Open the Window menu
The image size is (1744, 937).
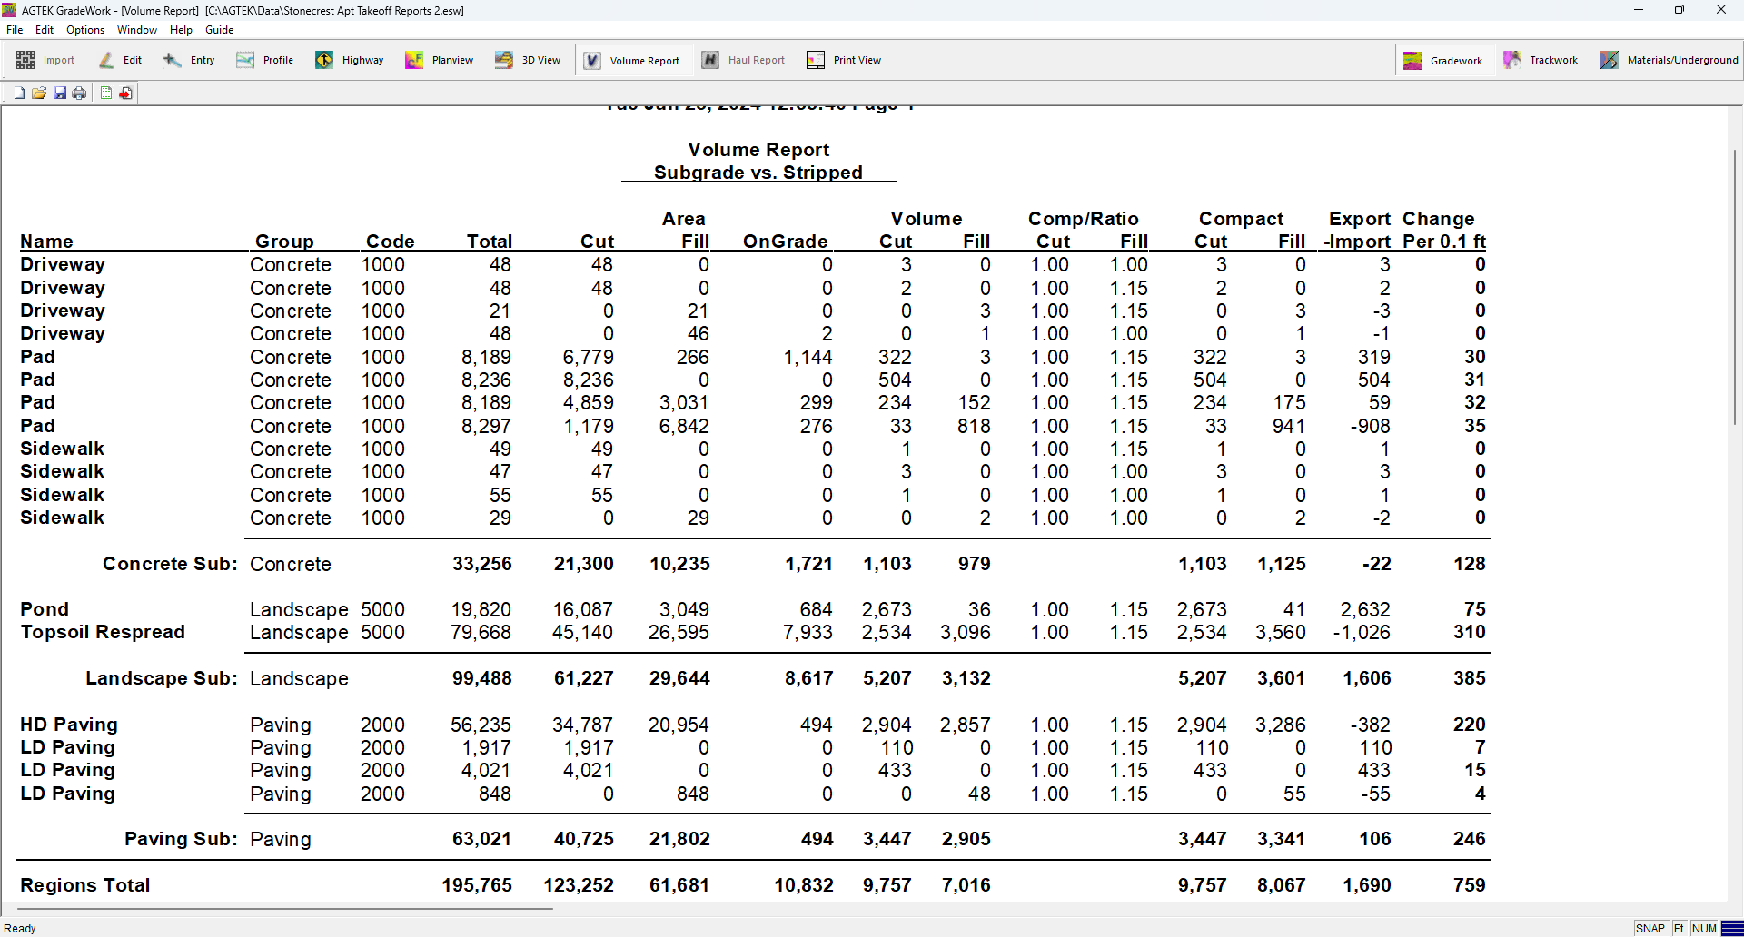136,30
